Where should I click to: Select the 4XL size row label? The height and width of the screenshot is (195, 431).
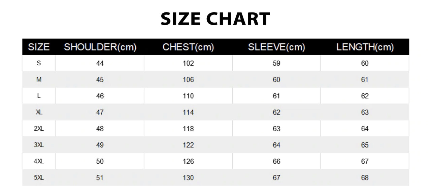[39, 161]
